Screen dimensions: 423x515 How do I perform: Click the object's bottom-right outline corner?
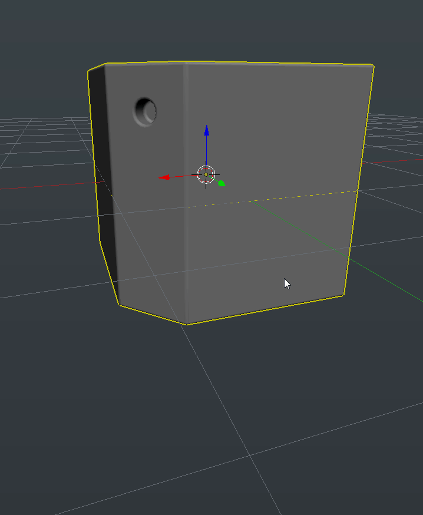[343, 295]
